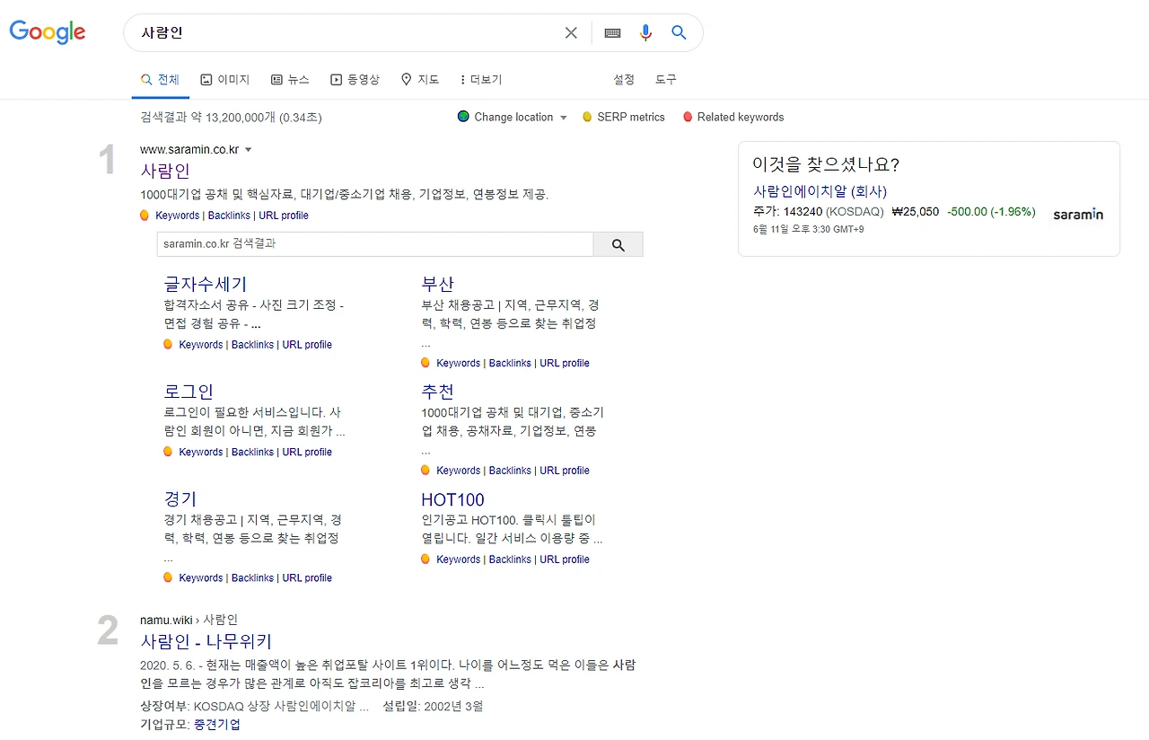Open Backlinks link under the 사람인 result

(229, 216)
